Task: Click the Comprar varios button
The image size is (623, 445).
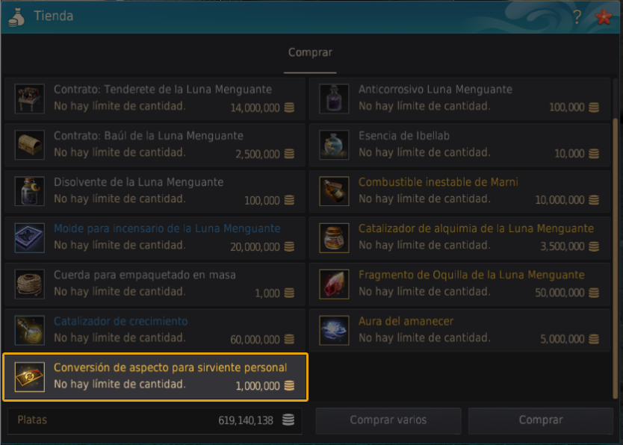Action: (x=388, y=420)
